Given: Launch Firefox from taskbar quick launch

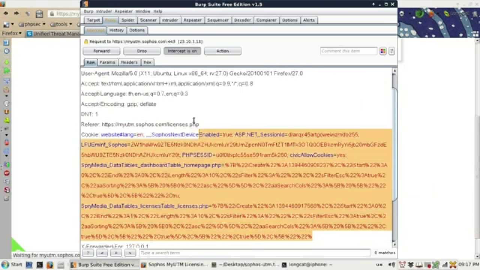Looking at the screenshot, I should tap(49, 265).
